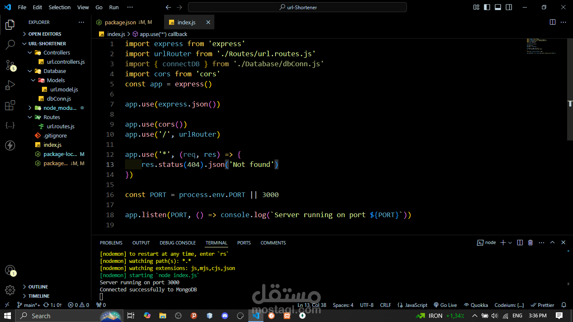This screenshot has width=573, height=322.
Task: Toggle Codeium in the status bar
Action: [x=509, y=305]
